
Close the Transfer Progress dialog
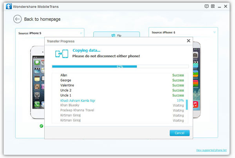tap(188, 41)
